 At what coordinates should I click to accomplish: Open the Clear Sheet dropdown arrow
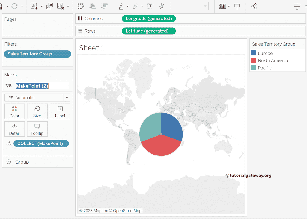68,6
